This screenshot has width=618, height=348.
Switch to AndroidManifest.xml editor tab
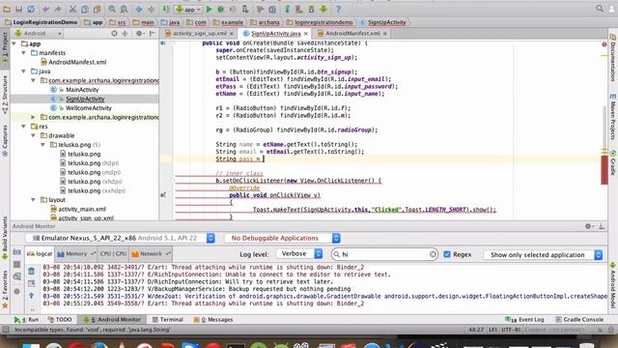[352, 34]
